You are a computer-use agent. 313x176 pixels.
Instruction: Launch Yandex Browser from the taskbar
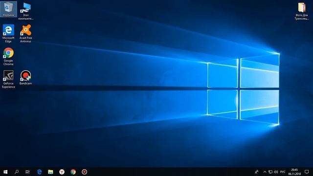point(62,172)
